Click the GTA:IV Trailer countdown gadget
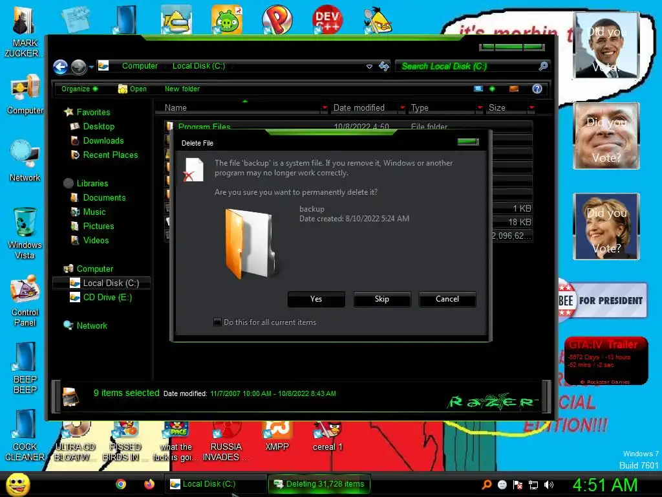Image resolution: width=662 pixels, height=497 pixels. (x=606, y=360)
